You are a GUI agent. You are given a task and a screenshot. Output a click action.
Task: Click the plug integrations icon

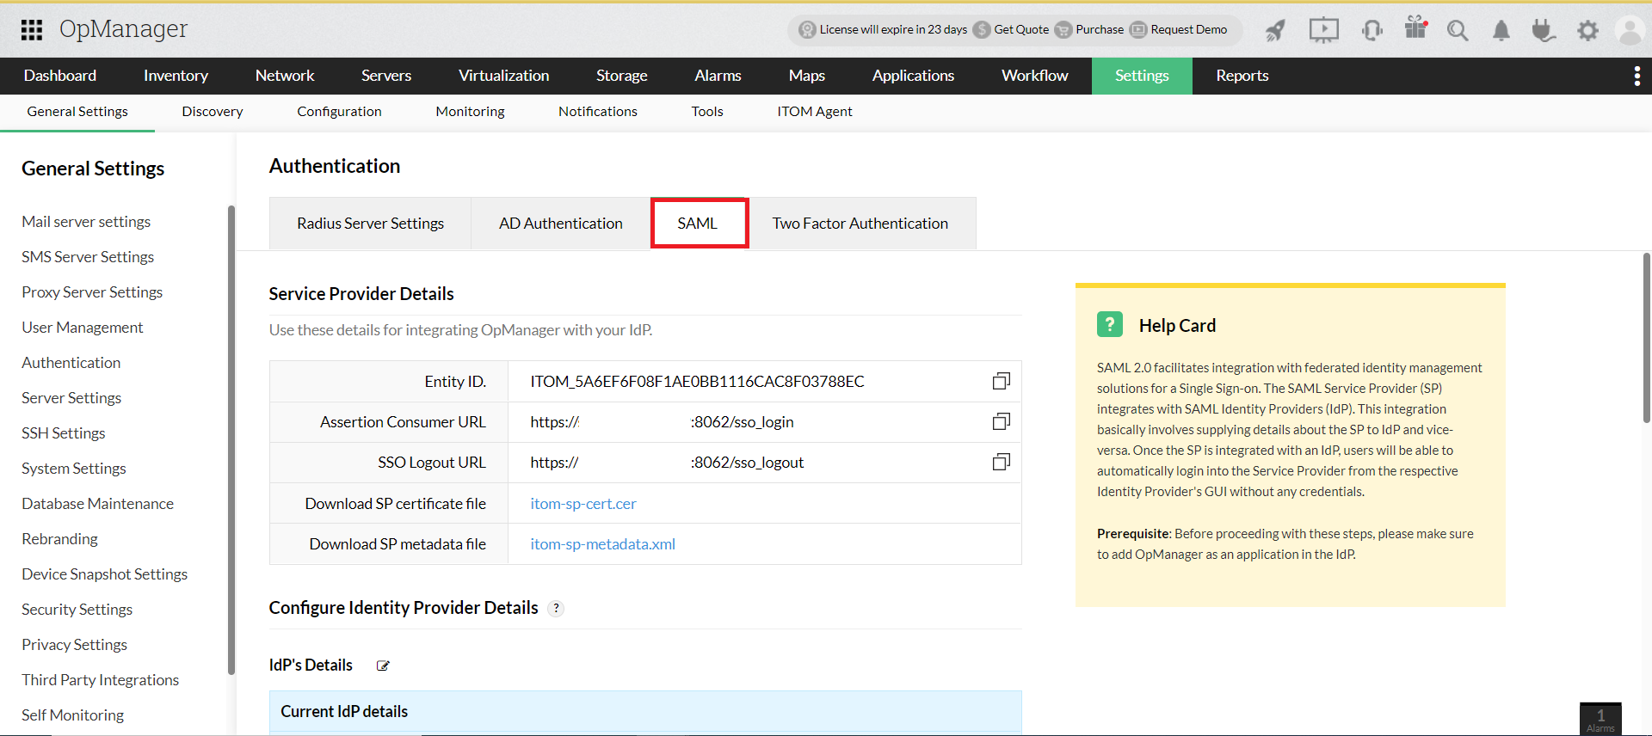point(1544,31)
